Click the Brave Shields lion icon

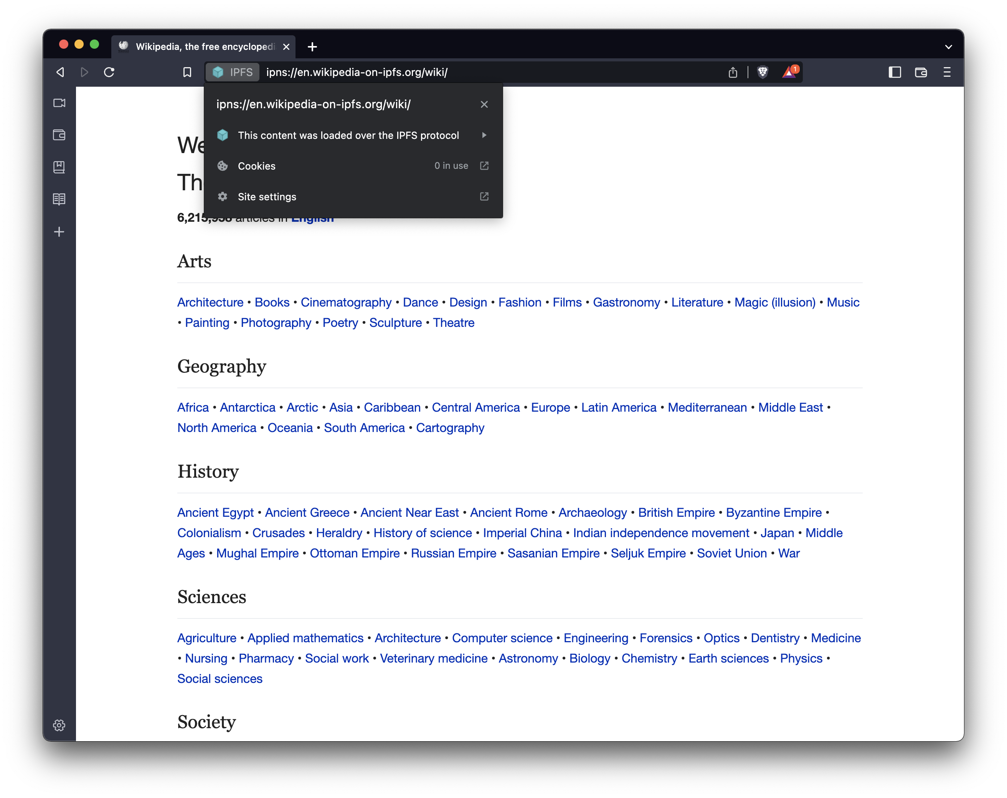(762, 72)
